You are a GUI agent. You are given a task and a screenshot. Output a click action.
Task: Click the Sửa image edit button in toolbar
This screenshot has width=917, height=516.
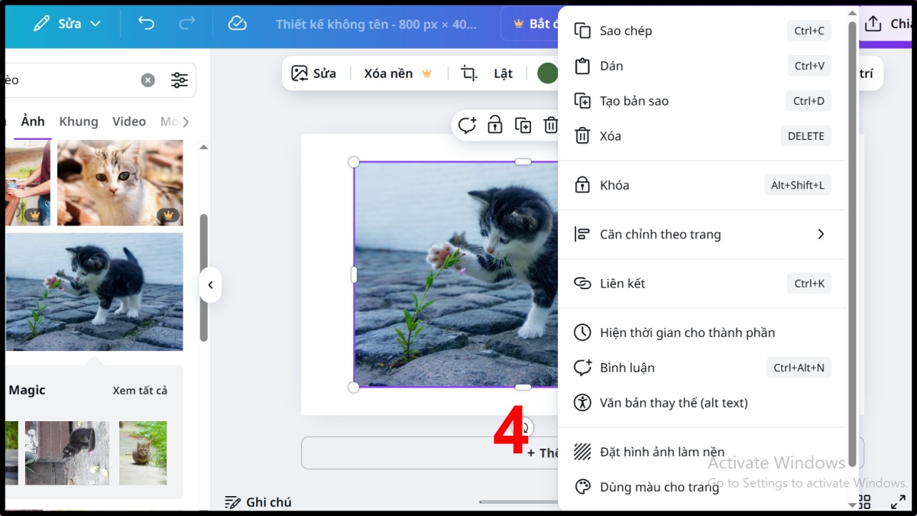pyautogui.click(x=314, y=73)
